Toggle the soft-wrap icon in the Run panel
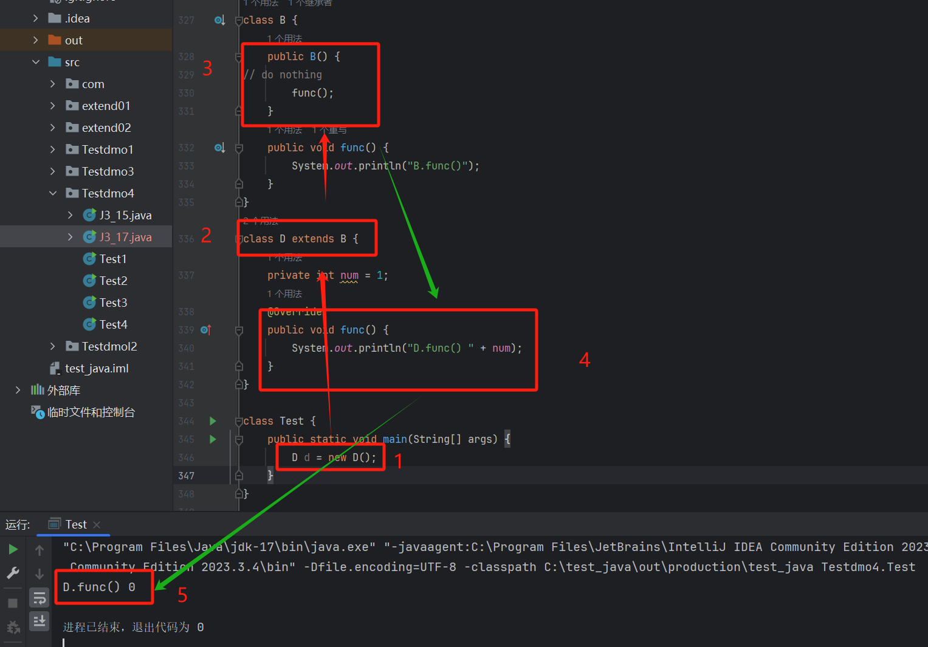This screenshot has width=928, height=647. coord(40,598)
